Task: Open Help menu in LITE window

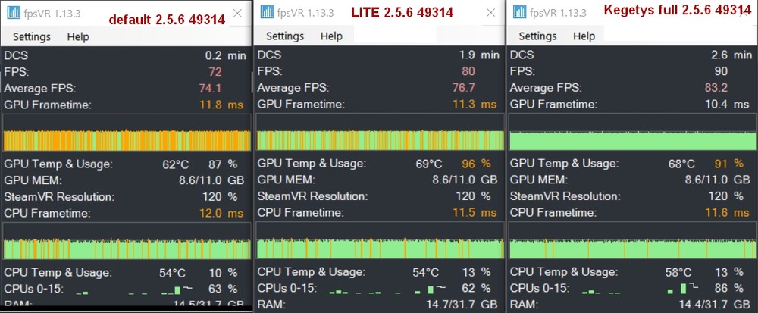Action: tap(331, 36)
